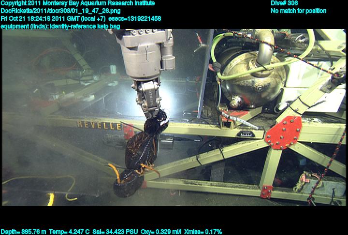
Task: Click the MBARI copyright text line
Action: [78, 3]
